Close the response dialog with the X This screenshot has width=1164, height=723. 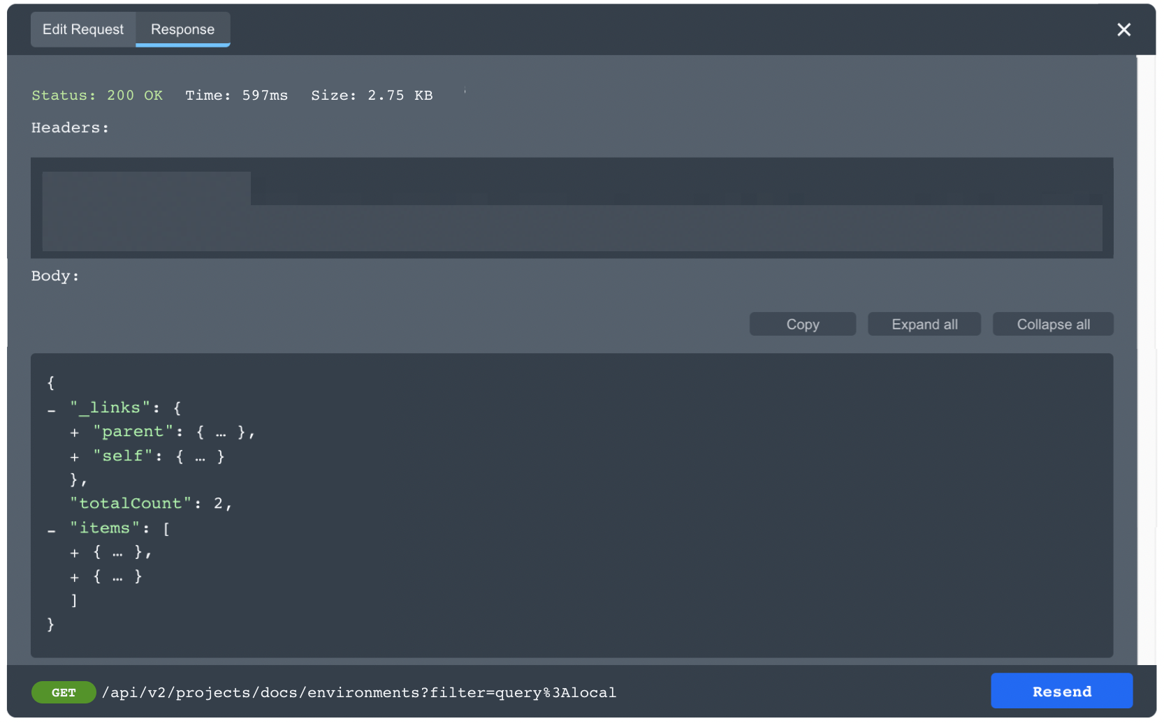(x=1123, y=29)
